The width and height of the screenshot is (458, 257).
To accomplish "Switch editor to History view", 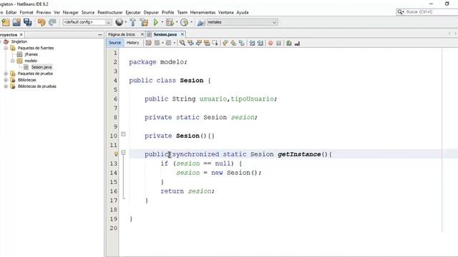I will [132, 43].
